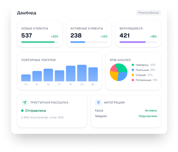Click the Интеграции card title
Image resolution: width=178 pixels, height=152 pixels.
pos(114,103)
